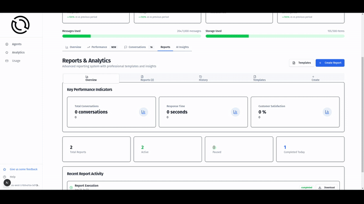The width and height of the screenshot is (364, 204).
Task: Open Usage in sidebar
Action: point(16,61)
